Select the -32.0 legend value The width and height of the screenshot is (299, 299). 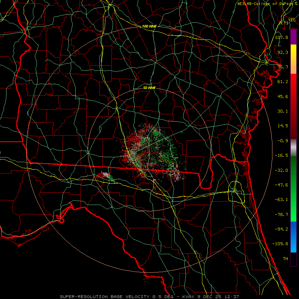pos(281,170)
